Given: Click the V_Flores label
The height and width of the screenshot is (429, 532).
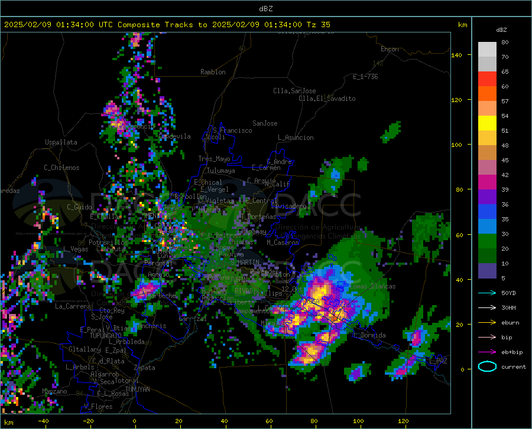Looking at the screenshot, I should click(98, 407).
